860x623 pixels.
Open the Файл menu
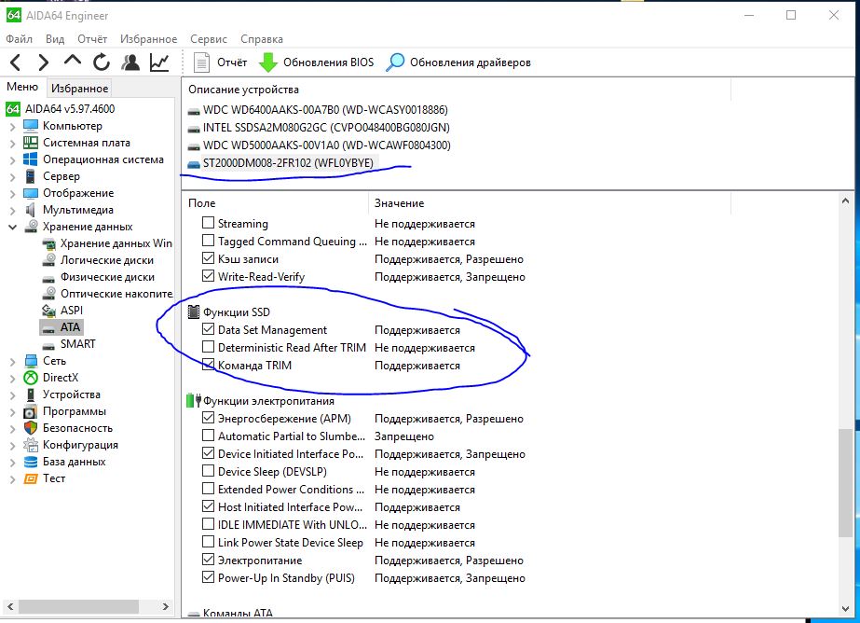[20, 39]
